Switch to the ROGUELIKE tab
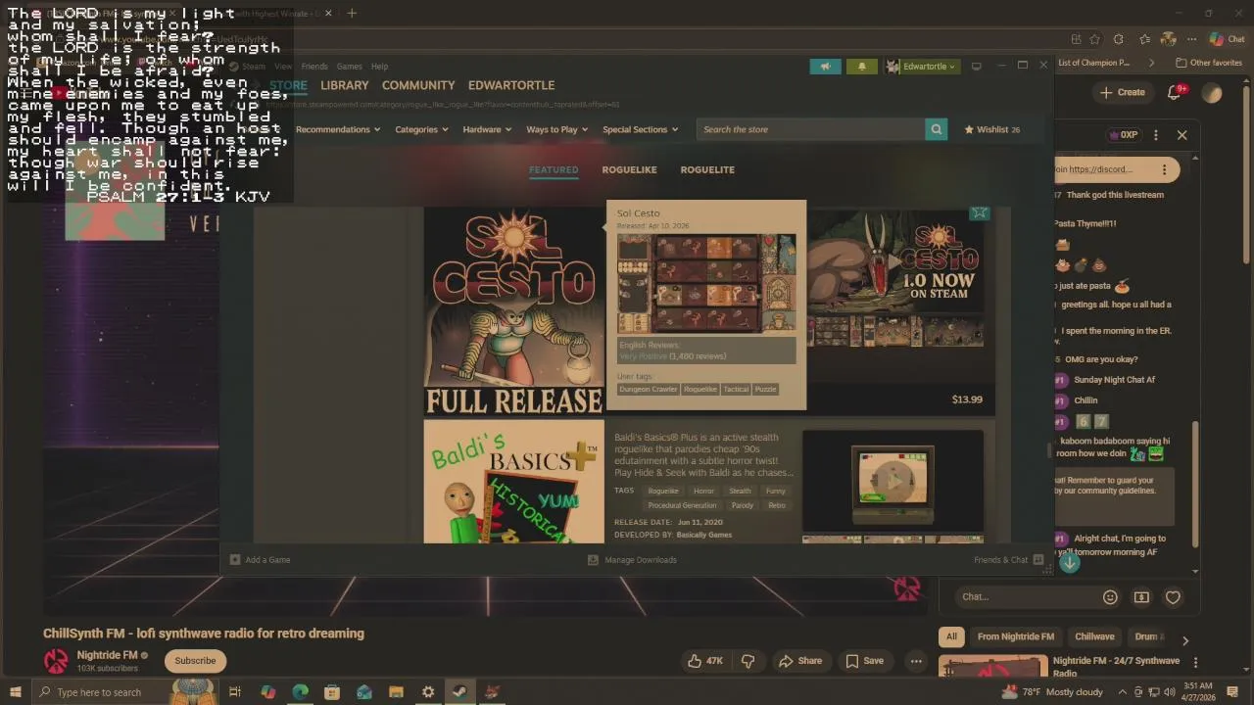1254x705 pixels. pyautogui.click(x=629, y=169)
